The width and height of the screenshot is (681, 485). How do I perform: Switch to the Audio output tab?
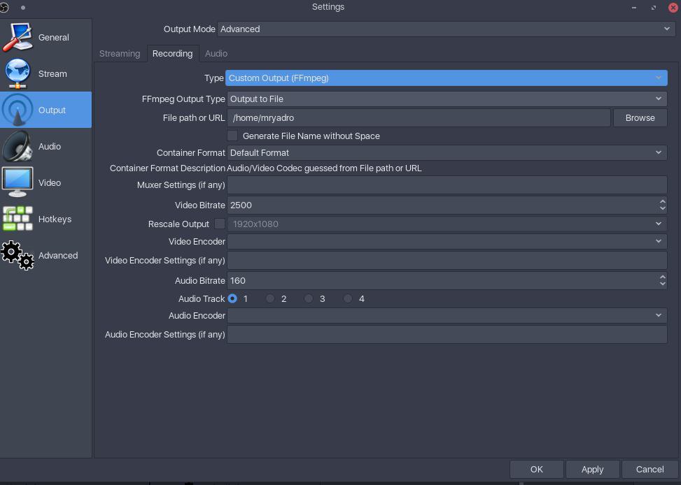point(216,53)
